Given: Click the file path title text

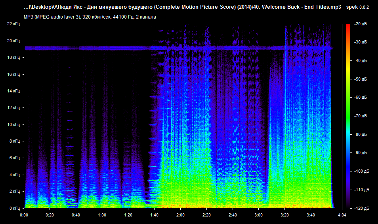Looking at the screenshot, I should (x=182, y=8).
